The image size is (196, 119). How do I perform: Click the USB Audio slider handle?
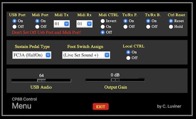click(41, 80)
